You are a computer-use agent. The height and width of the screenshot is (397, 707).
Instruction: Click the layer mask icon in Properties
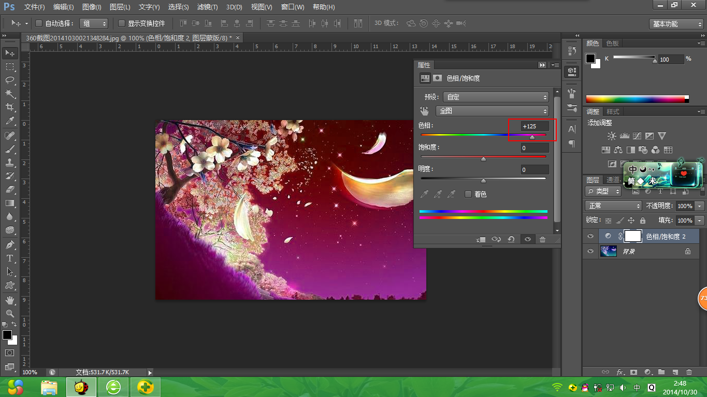[438, 78]
